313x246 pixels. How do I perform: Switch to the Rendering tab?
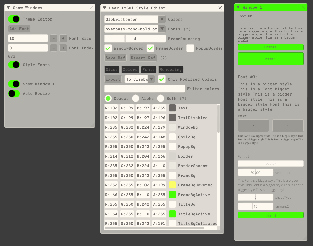171,69
